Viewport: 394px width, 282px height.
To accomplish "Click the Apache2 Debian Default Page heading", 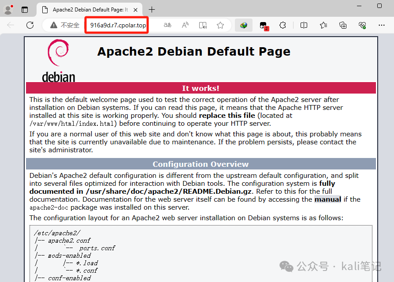I will click(194, 52).
